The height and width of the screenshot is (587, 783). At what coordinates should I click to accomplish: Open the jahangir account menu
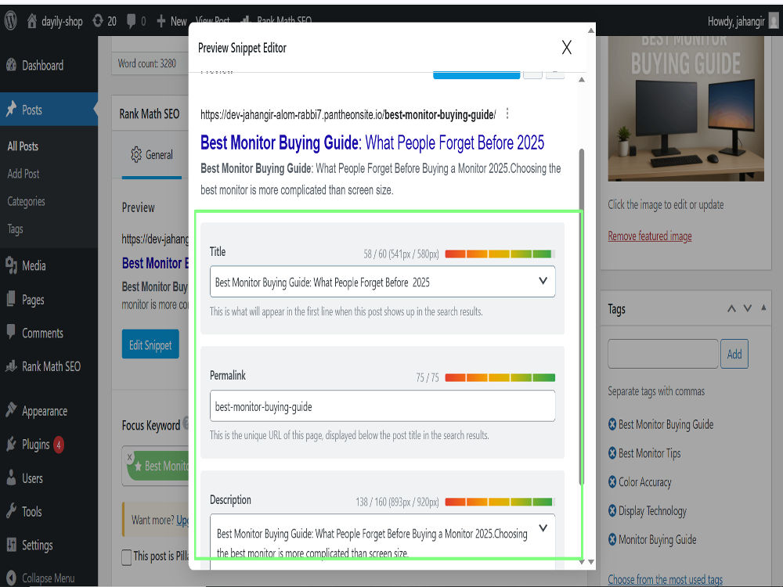tap(742, 21)
